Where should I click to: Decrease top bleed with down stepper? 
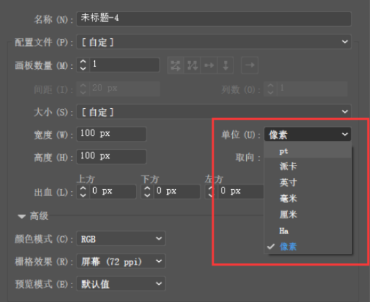[x=83, y=195]
